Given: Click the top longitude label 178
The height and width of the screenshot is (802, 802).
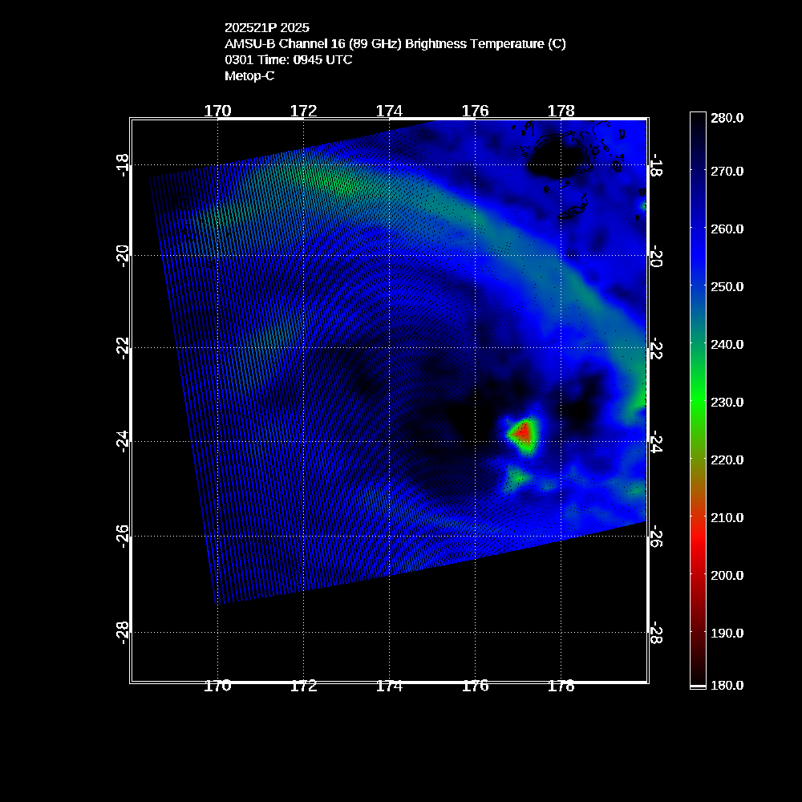Looking at the screenshot, I should pos(561,111).
